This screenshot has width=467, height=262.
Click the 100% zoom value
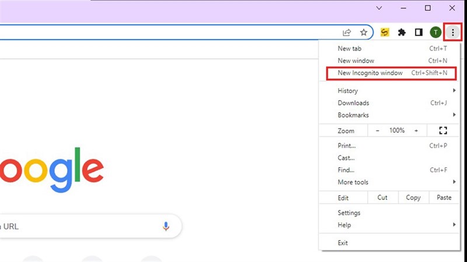(x=397, y=130)
